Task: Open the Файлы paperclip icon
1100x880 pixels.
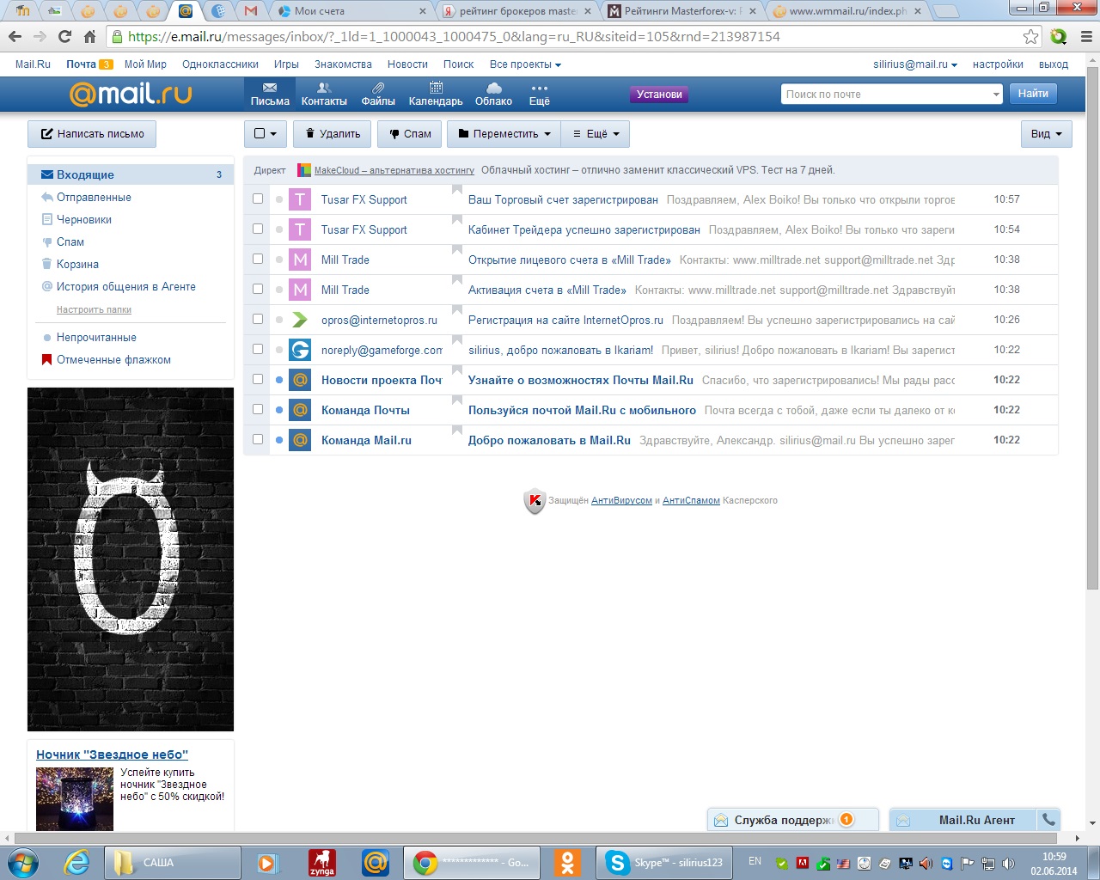Action: 378,88
